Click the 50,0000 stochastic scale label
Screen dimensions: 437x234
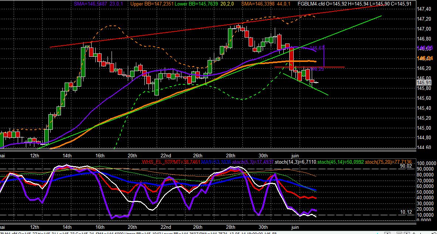tap(425, 192)
